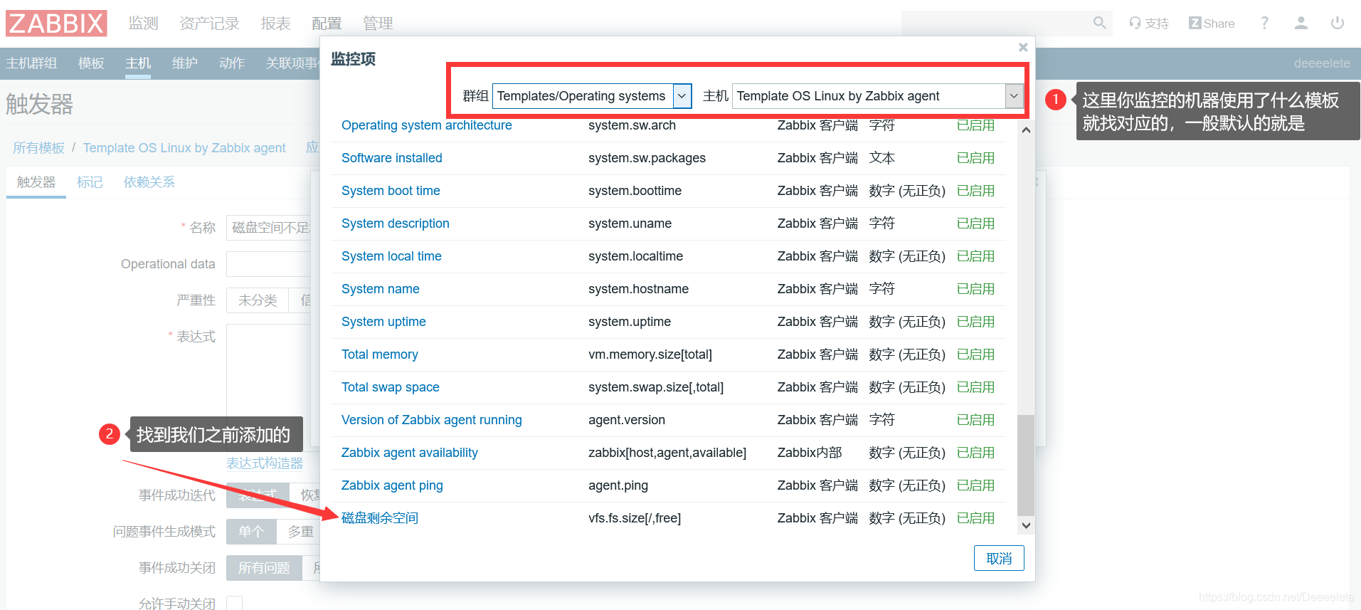Image resolution: width=1361 pixels, height=610 pixels.
Task: Toggle the 允许手动关闭 checkbox
Action: click(x=235, y=603)
